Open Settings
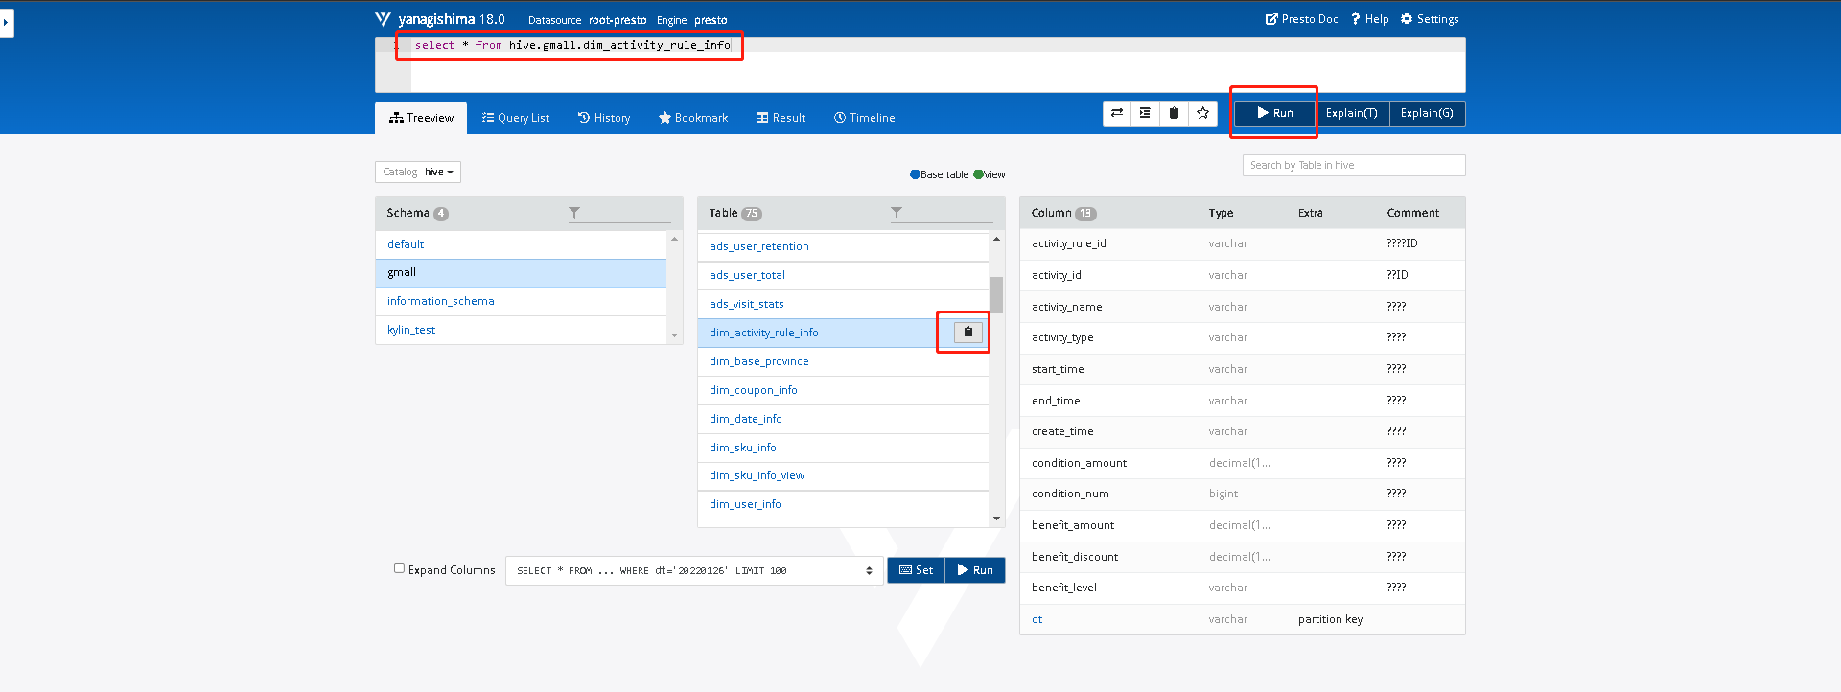The height and width of the screenshot is (692, 1841). 1430,19
